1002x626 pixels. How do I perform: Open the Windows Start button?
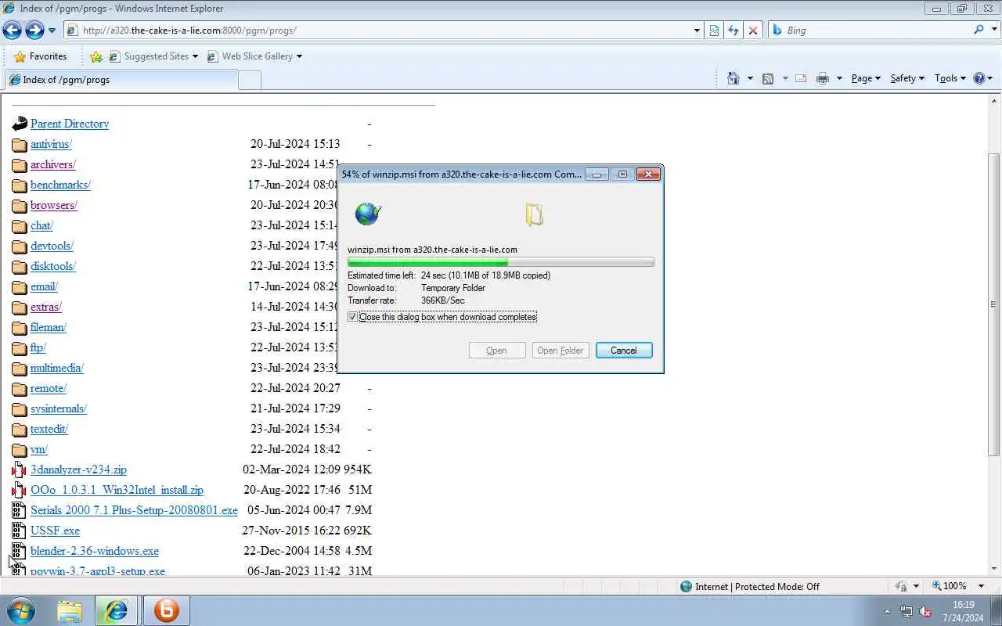20,610
